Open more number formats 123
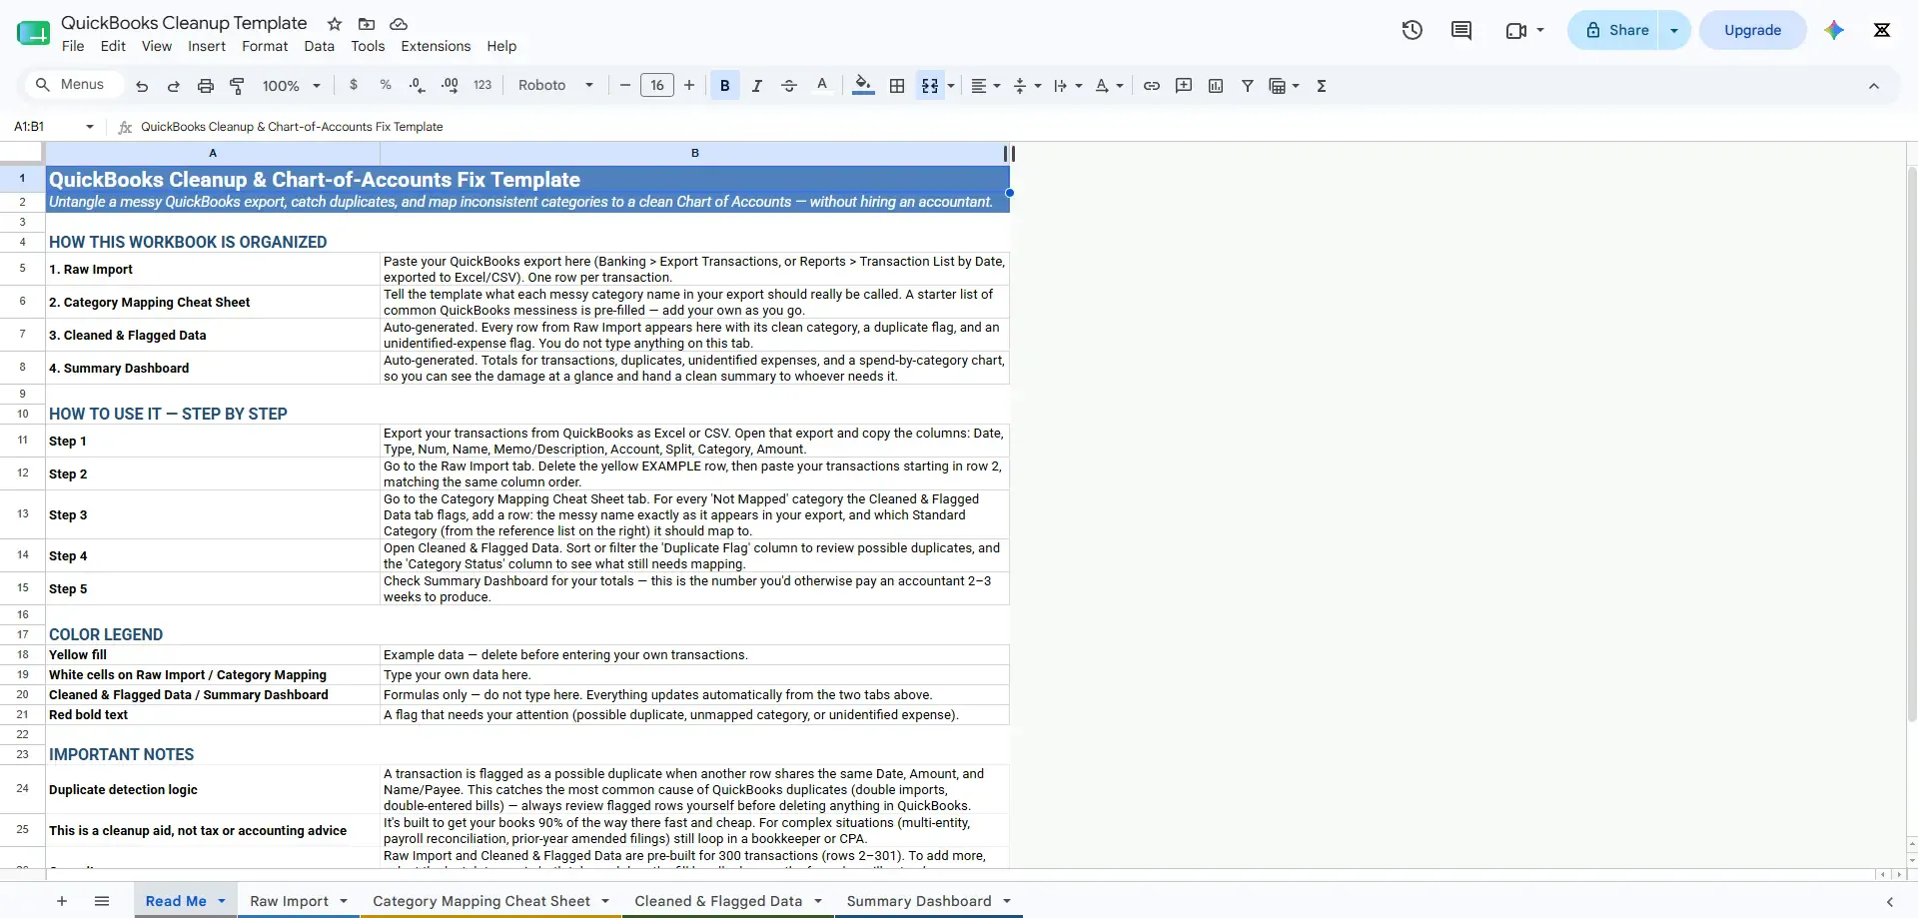1918x918 pixels. [482, 86]
